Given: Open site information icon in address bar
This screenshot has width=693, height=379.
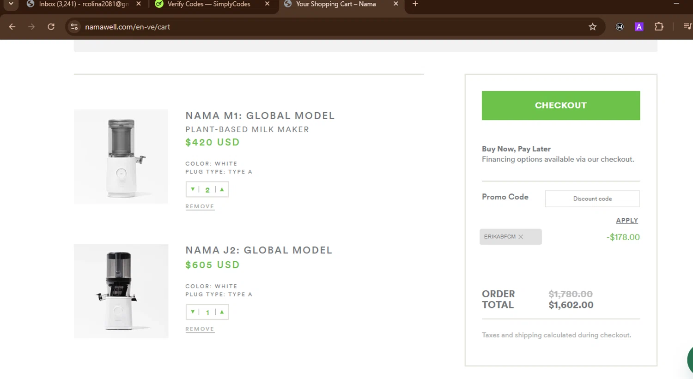Looking at the screenshot, I should (74, 27).
